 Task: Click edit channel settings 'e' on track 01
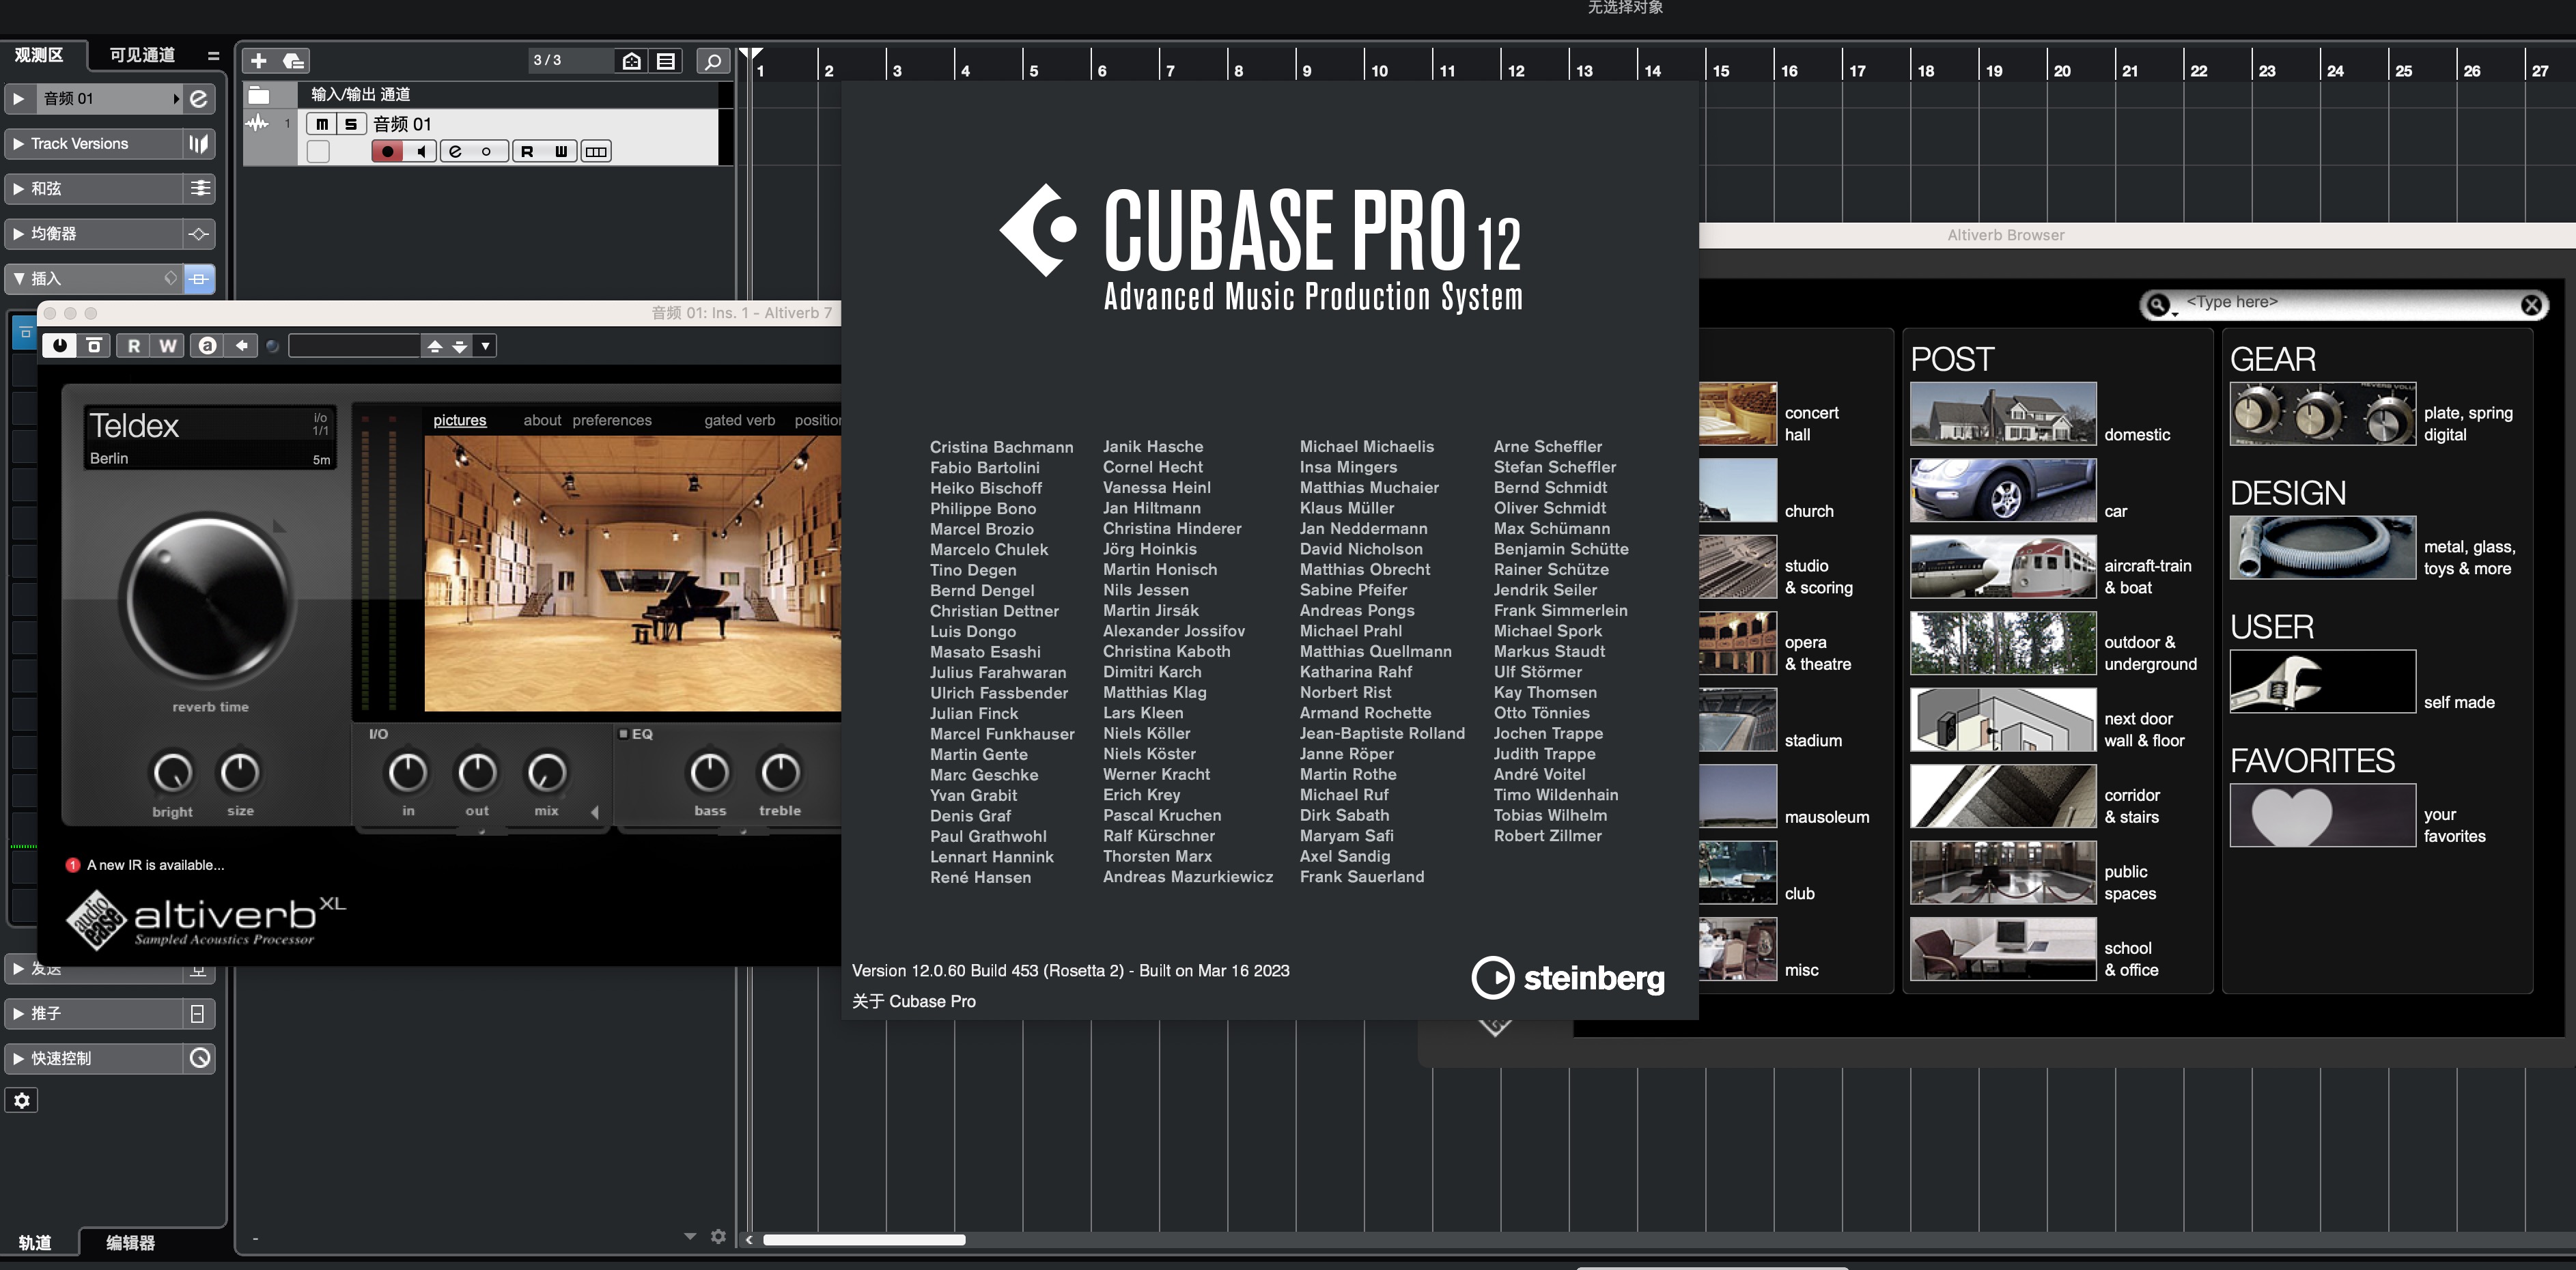(455, 151)
